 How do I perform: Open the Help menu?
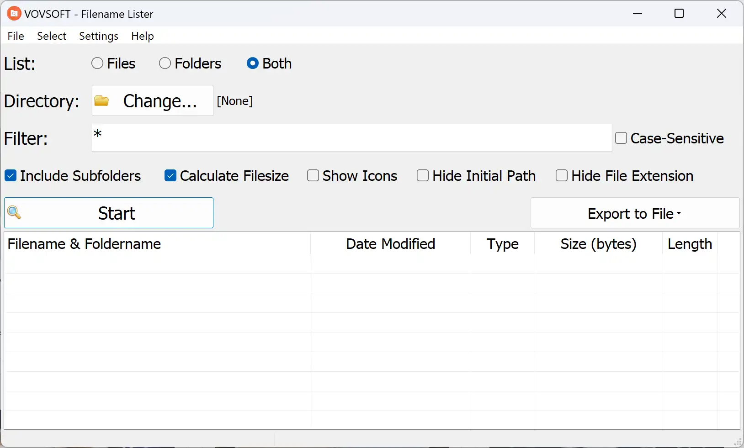(143, 36)
